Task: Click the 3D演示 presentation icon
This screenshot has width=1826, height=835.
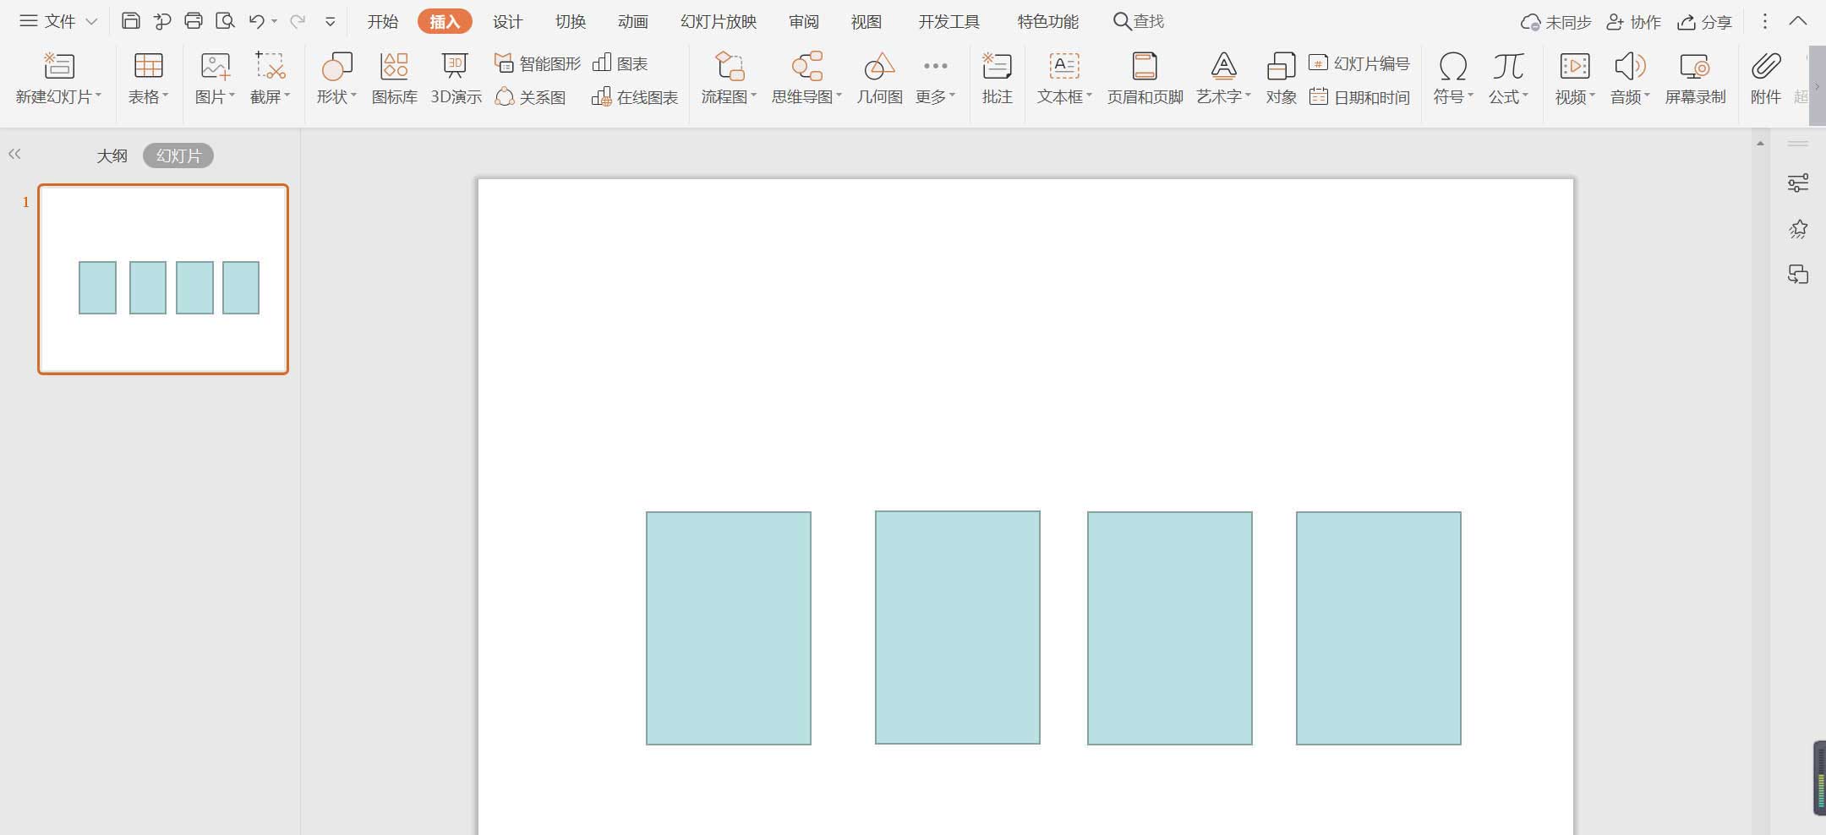Action: [456, 79]
